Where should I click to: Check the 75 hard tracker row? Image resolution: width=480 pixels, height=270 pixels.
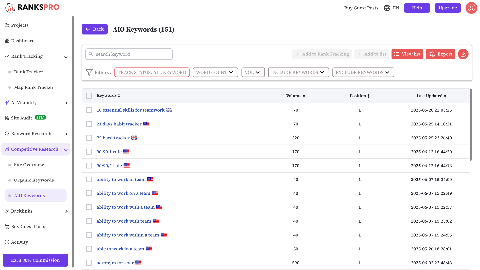tap(89, 138)
